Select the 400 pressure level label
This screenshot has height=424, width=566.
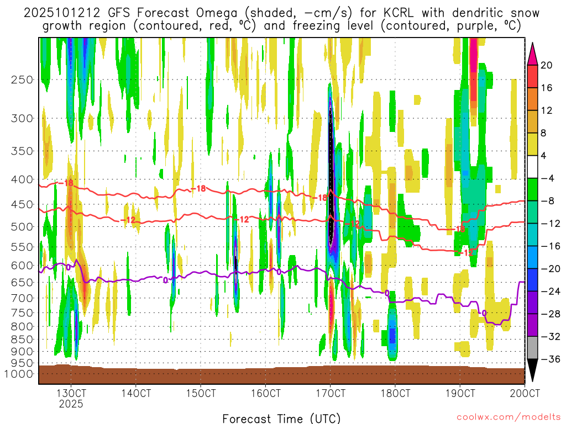point(22,179)
